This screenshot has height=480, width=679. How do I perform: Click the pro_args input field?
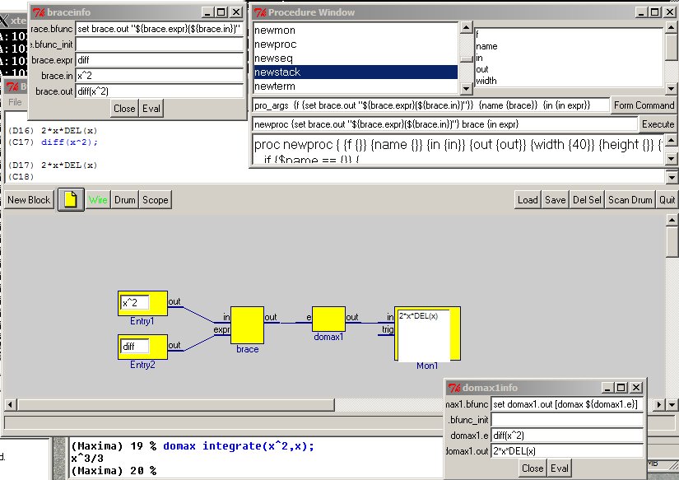[431, 105]
